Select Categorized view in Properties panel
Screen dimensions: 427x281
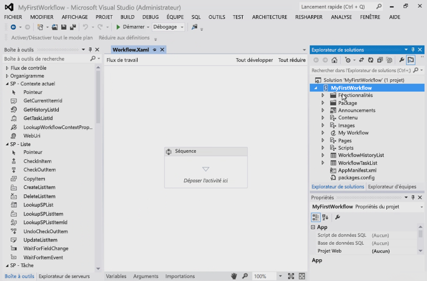point(315,217)
